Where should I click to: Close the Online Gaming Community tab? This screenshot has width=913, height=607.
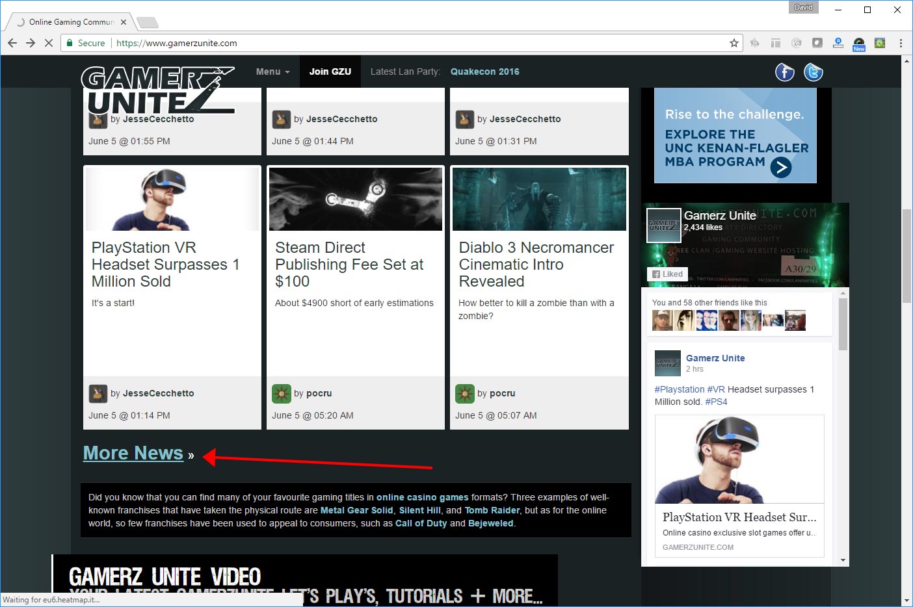click(x=124, y=21)
